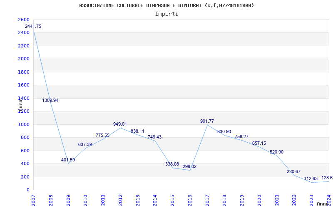This screenshot has height=208, width=333.
Task: Select the y-axis tick 400
Action: (25, 163)
